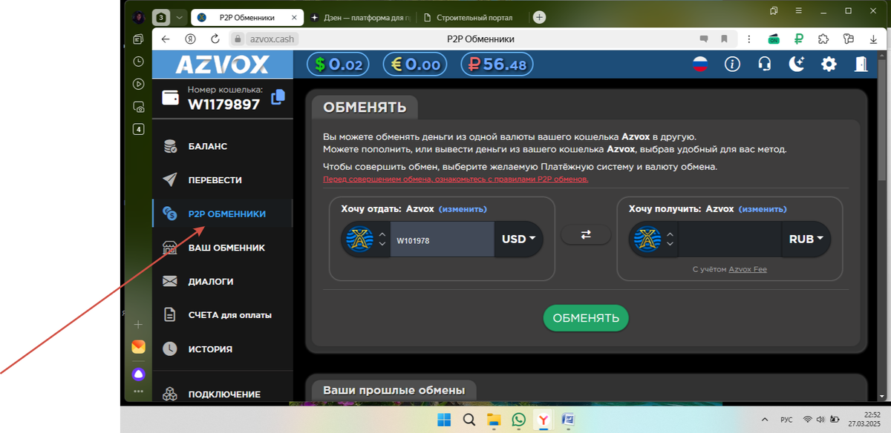
Task: Change language via Russian flag icon
Action: coord(700,65)
